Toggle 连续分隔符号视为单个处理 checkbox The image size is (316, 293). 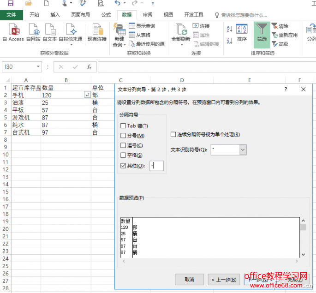point(173,135)
